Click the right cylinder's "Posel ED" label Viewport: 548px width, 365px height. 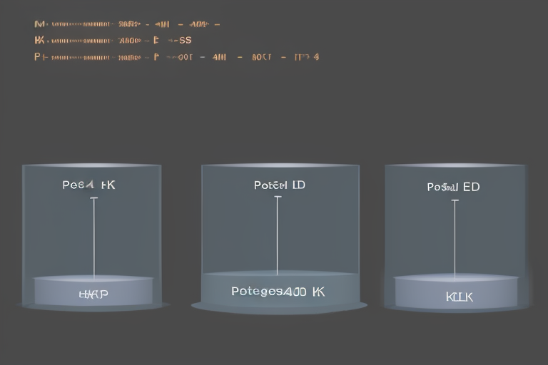[453, 187]
